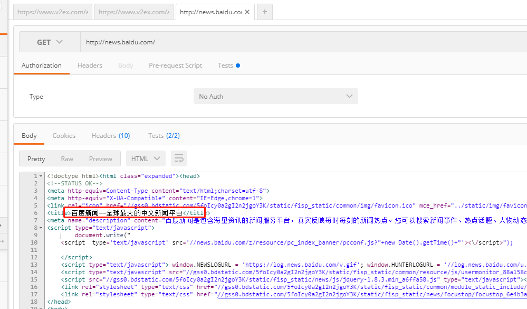527x309 pixels.
Task: Close the news.baidu.com request tab
Action: 247,12
